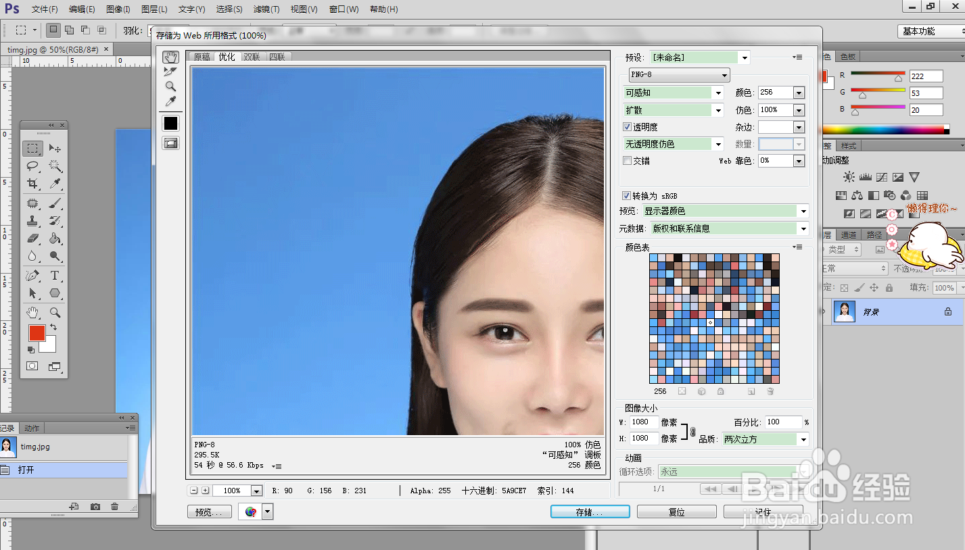Select the New Selection mode option
The width and height of the screenshot is (965, 550).
click(x=53, y=30)
